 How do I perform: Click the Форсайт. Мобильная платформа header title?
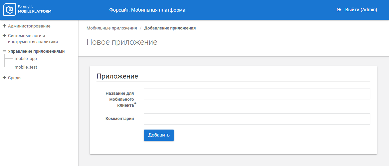click(147, 10)
